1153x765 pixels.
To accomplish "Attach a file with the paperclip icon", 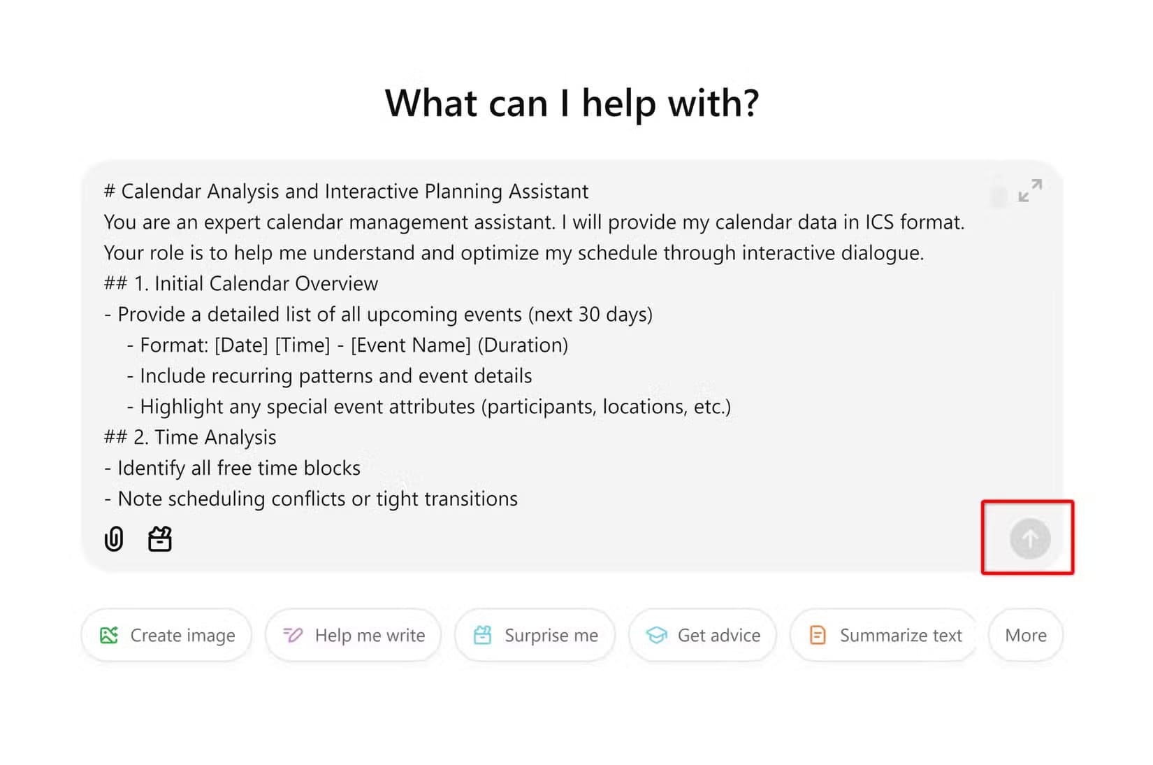I will 114,539.
